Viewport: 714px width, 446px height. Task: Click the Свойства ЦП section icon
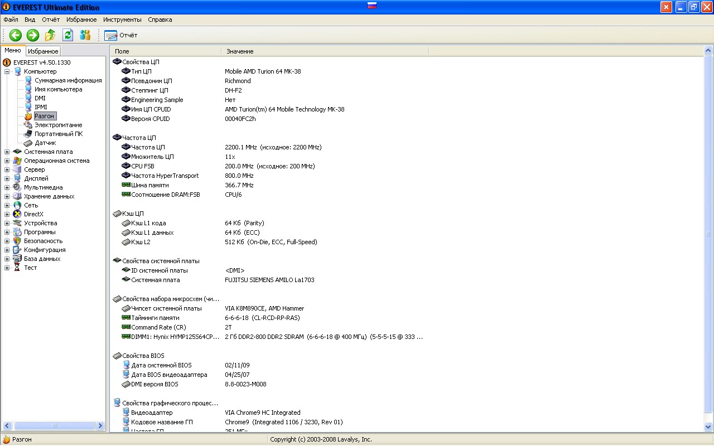[117, 61]
